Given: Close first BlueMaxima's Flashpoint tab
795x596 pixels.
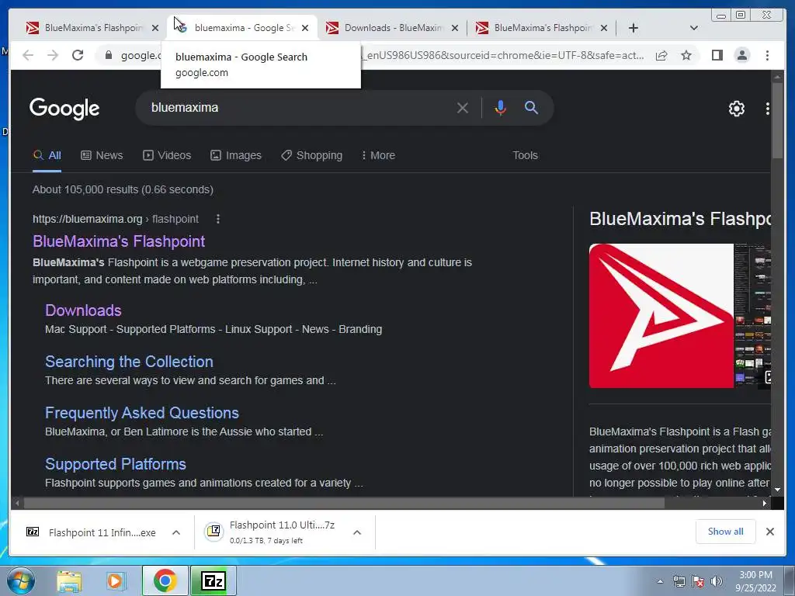Looking at the screenshot, I should (x=155, y=28).
